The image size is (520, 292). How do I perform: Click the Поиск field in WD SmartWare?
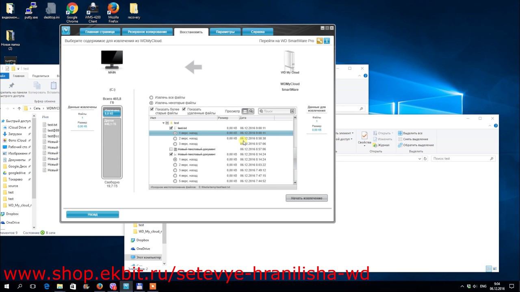(277, 111)
